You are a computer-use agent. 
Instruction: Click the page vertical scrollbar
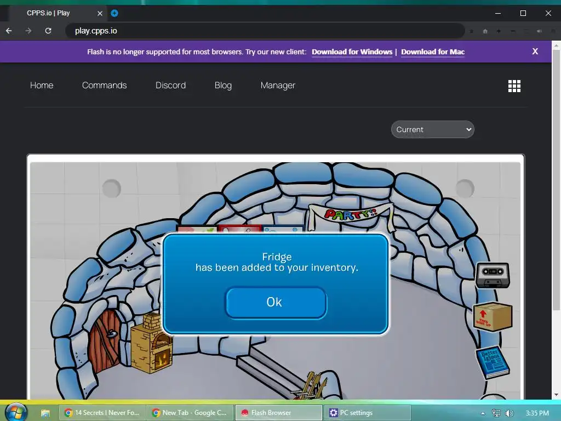click(x=557, y=179)
